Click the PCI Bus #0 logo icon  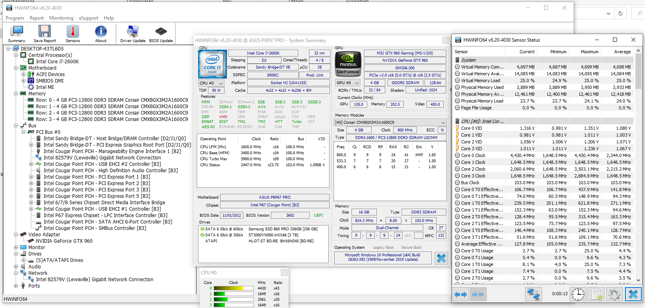coord(31,132)
